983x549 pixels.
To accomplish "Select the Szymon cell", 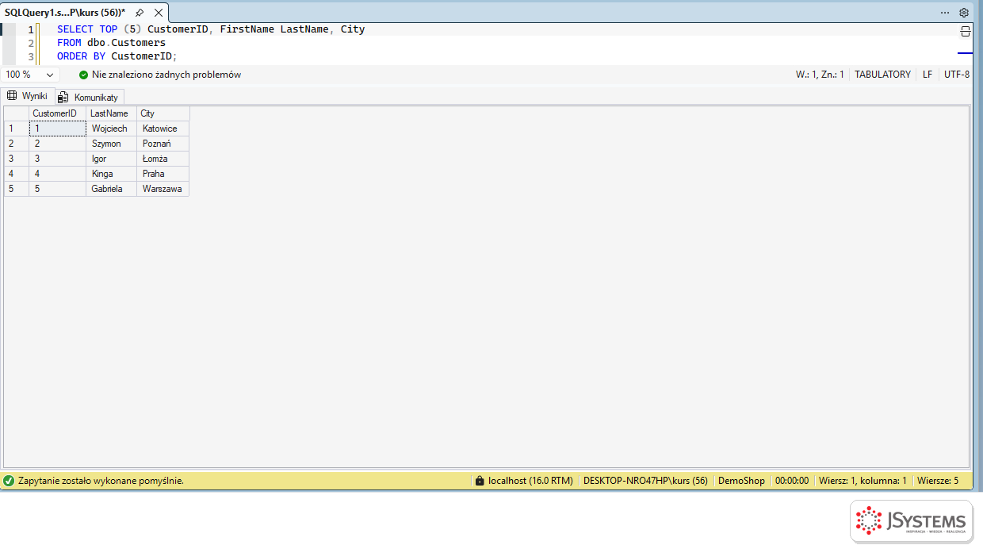I will (111, 144).
